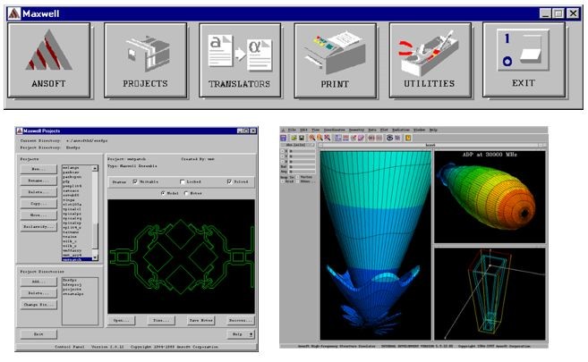
Task: Click the projects list scroll-up arrow
Action: pos(95,168)
